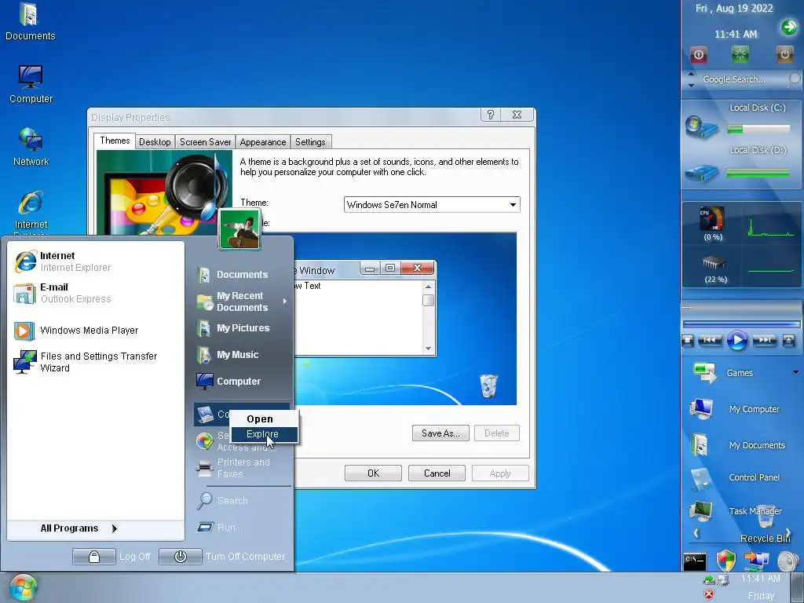Image resolution: width=804 pixels, height=603 pixels.
Task: Click the green arrow sidebar button
Action: coord(789,27)
